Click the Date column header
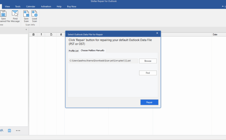 [x=215, y=34]
